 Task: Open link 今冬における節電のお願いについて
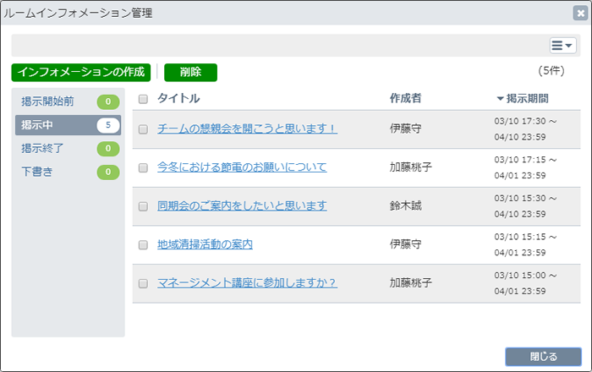point(242,167)
